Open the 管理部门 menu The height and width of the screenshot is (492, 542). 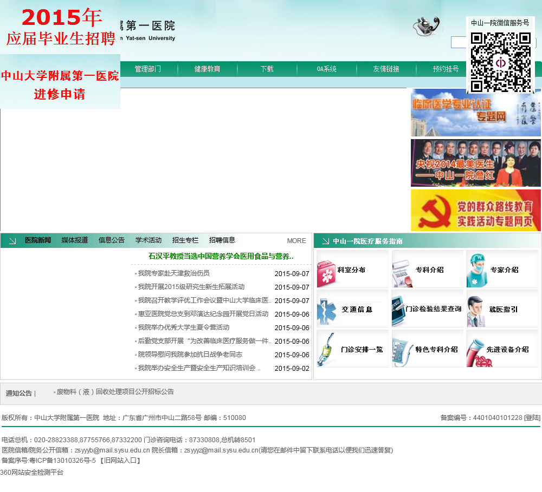[147, 69]
